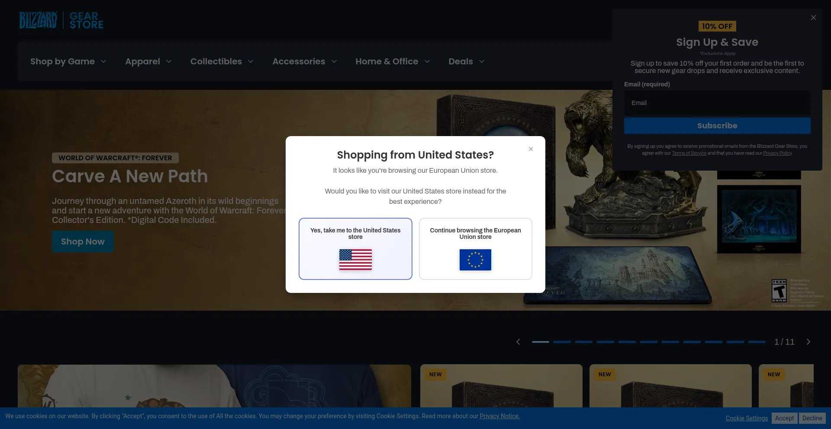This screenshot has height=429, width=831.
Task: Go to previous carousel slide arrow
Action: coord(518,342)
